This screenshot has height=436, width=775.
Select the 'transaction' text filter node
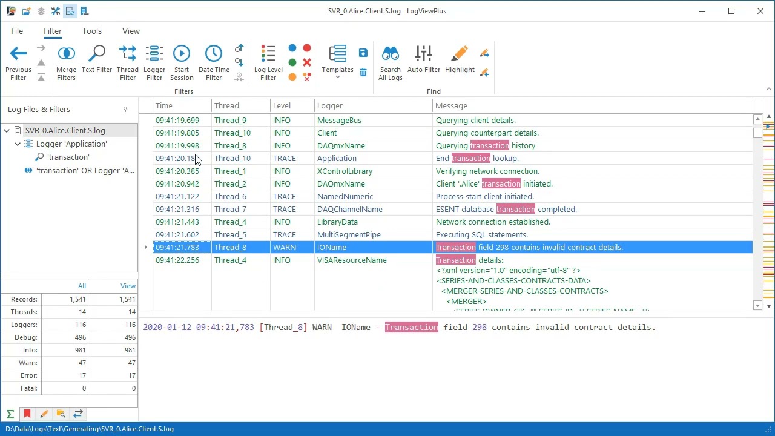coord(68,157)
